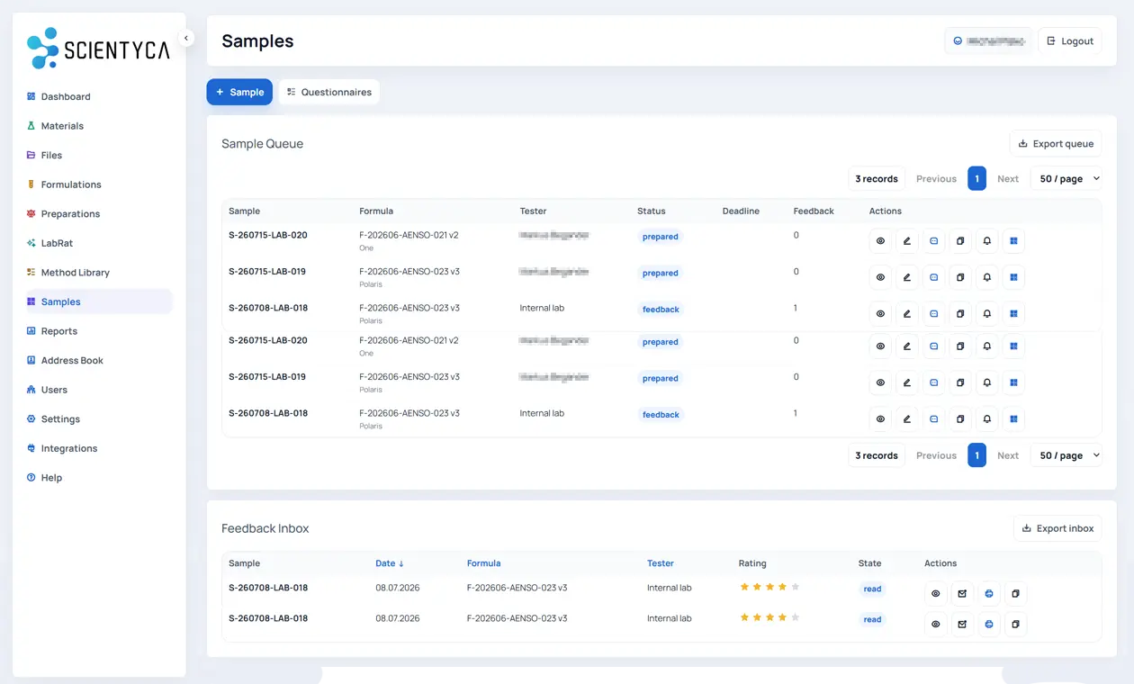Print the second Feedback Inbox entry

tap(989, 625)
